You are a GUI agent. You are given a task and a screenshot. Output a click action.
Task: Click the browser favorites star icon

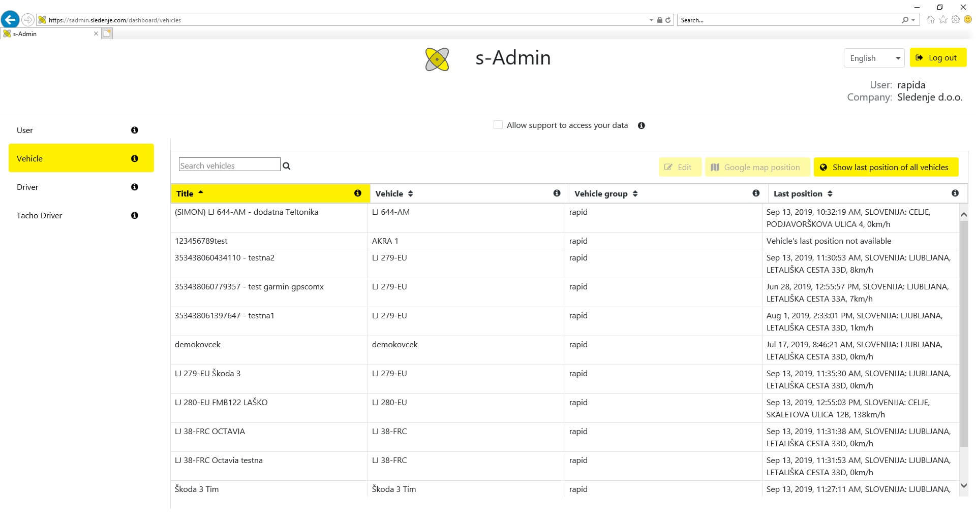click(x=943, y=20)
